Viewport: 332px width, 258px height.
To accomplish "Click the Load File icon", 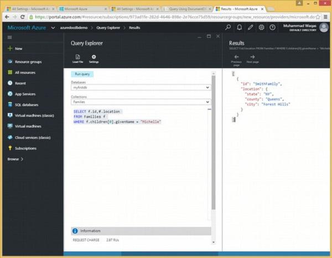I will coord(77,57).
